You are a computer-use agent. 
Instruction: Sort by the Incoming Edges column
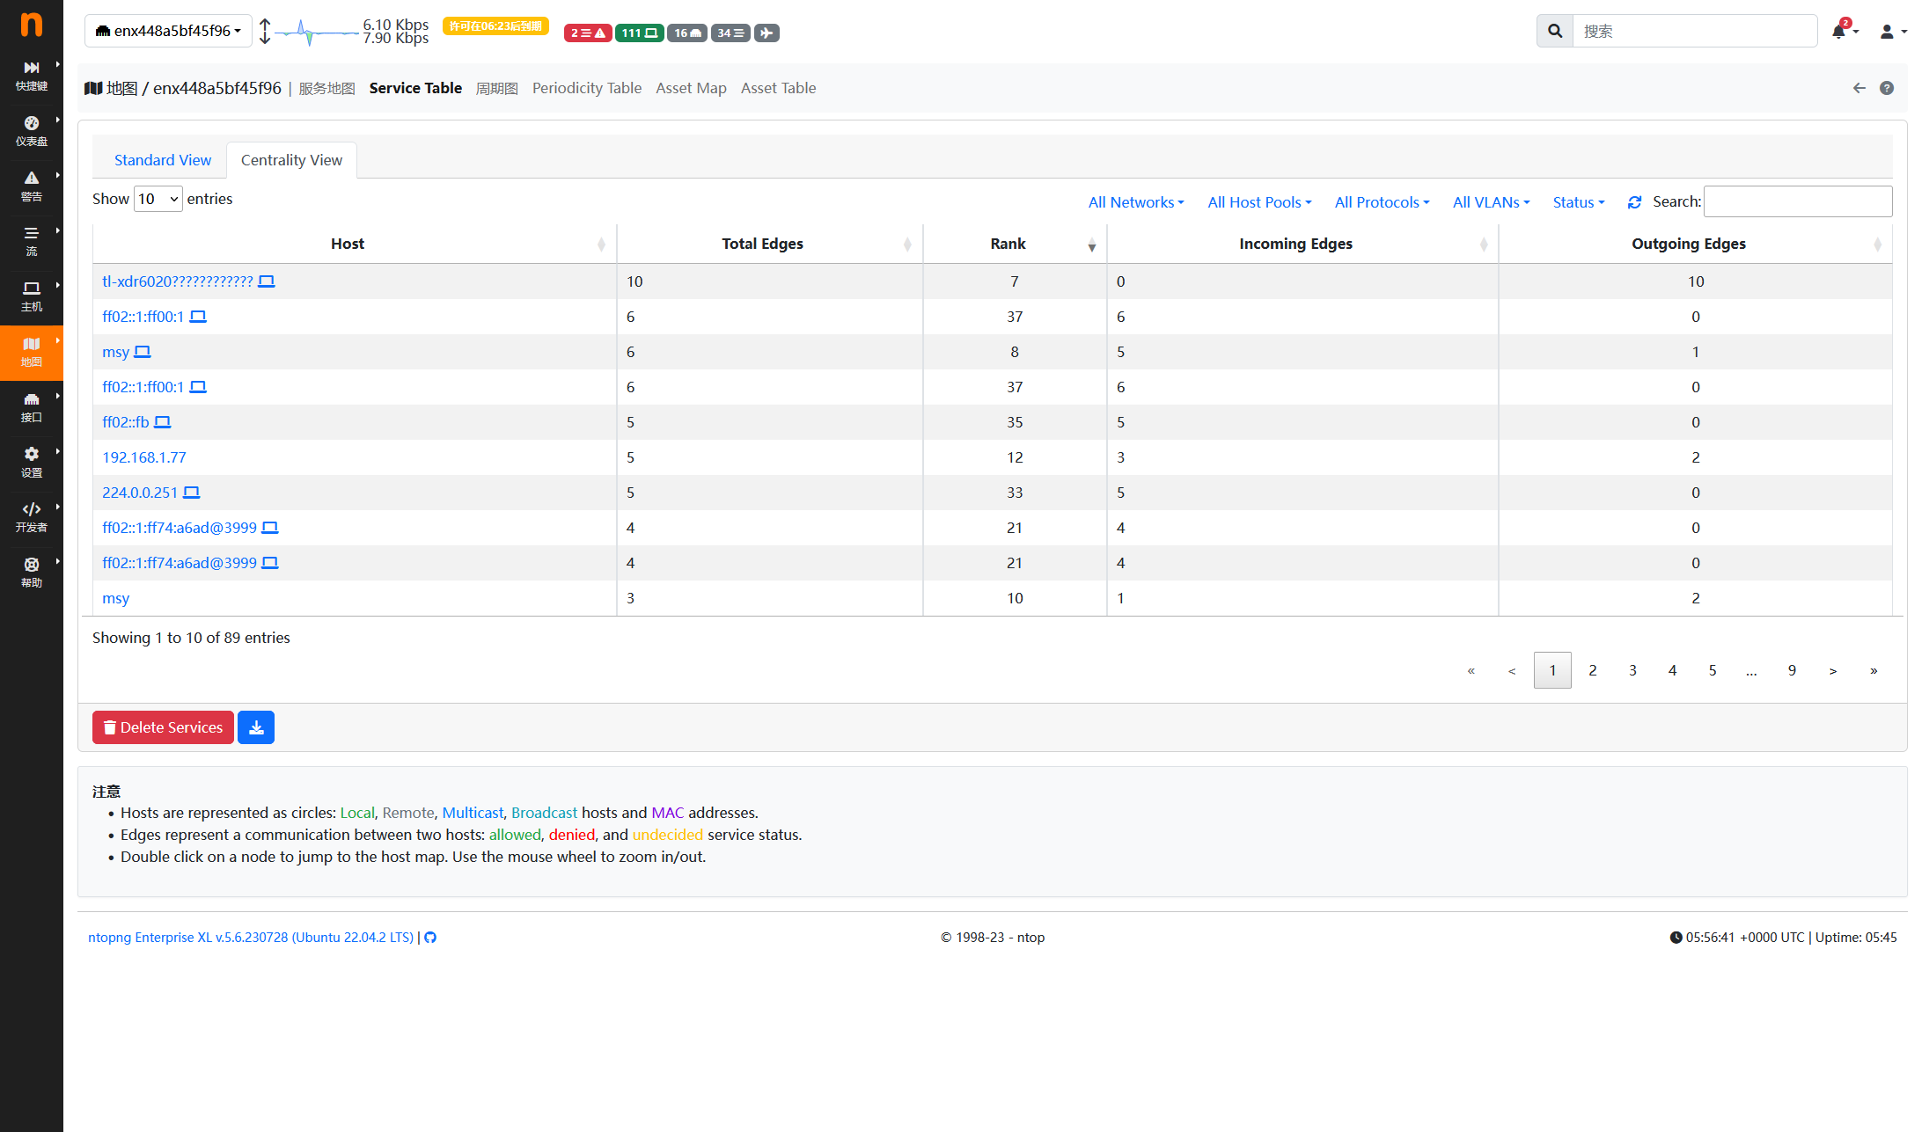[1302, 244]
